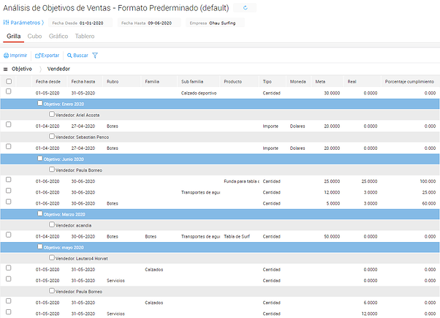Check the Objetivo: Enero 2020 group checkbox
Viewport: 440px width, 318px height.
(39, 104)
